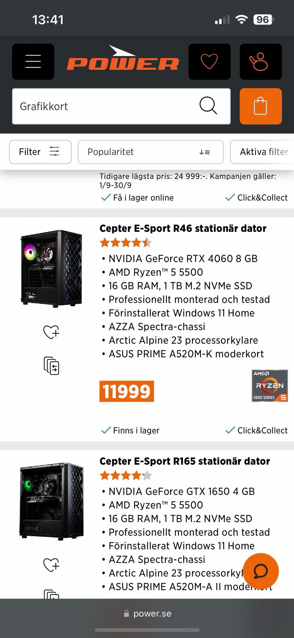The image size is (294, 638).
Task: Open the favorites heart in header
Action: [x=209, y=61]
